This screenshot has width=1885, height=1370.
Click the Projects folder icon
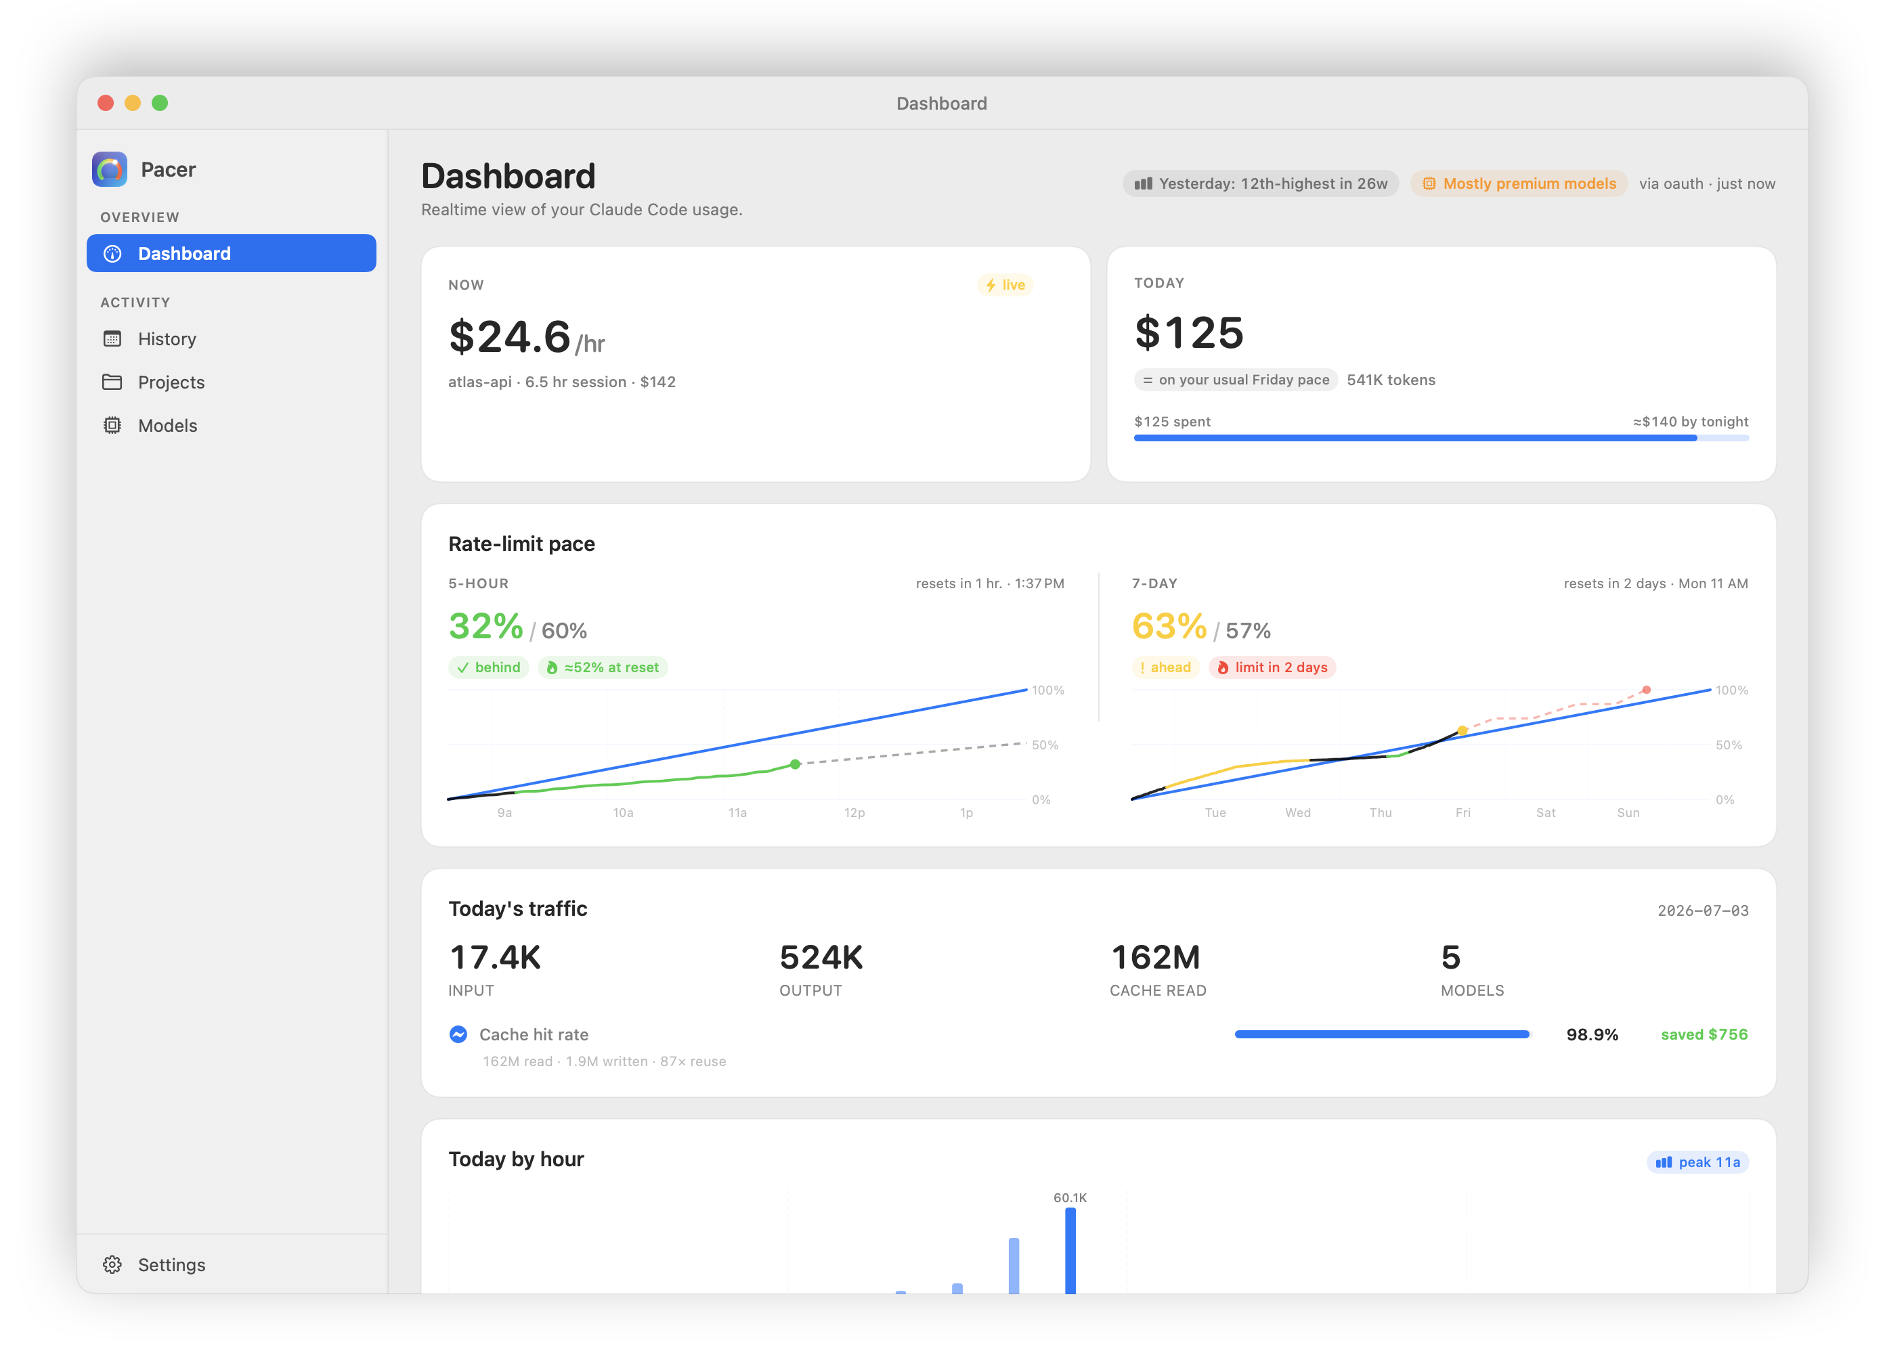pos(112,382)
